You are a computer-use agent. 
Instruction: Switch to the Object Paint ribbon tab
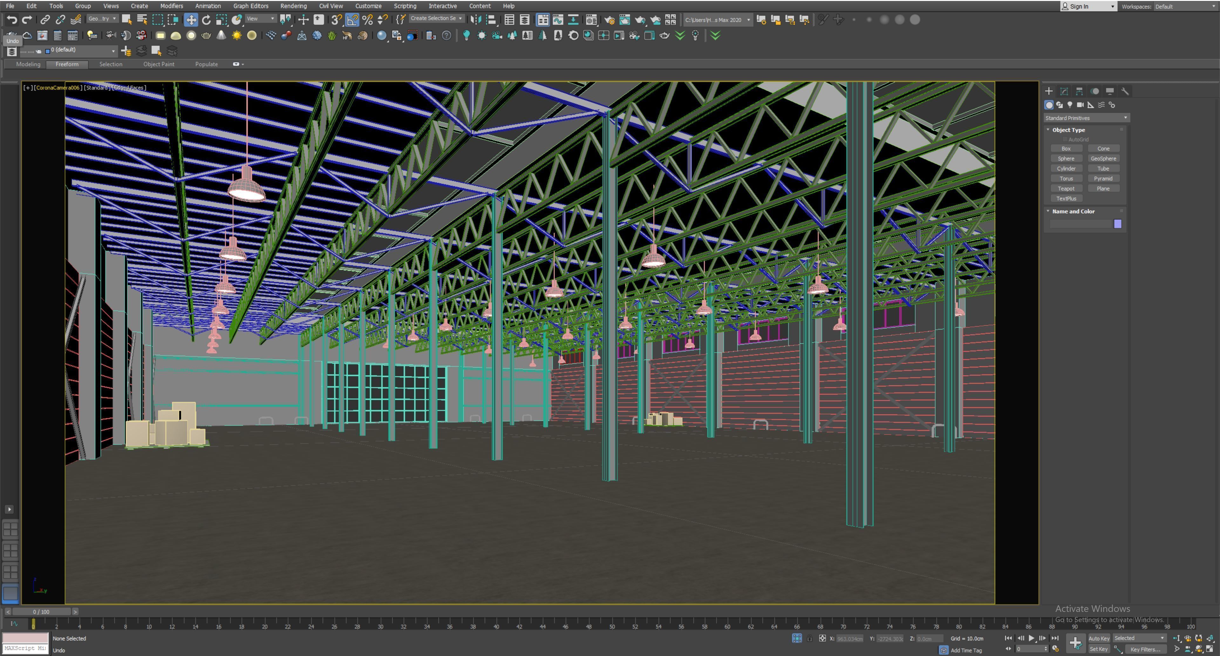(x=159, y=64)
